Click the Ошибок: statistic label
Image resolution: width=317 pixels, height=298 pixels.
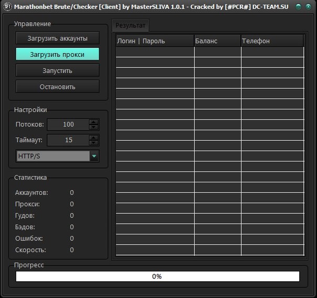[x=29, y=239]
